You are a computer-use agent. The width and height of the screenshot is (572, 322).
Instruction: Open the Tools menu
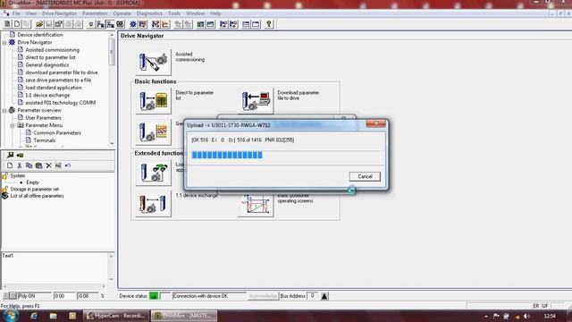[x=174, y=13]
